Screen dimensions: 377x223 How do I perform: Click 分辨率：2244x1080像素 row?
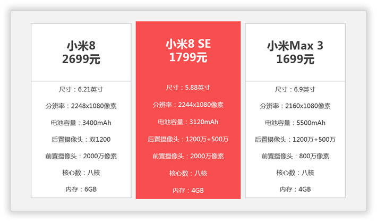click(188, 105)
